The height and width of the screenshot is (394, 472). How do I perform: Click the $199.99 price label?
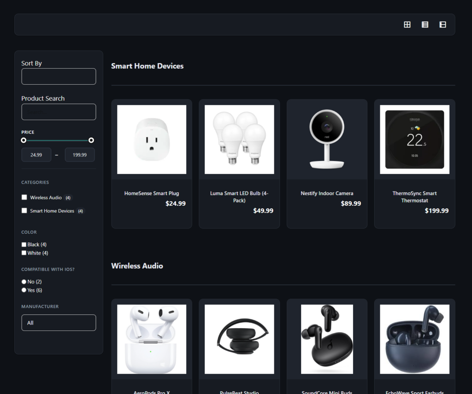tap(437, 211)
